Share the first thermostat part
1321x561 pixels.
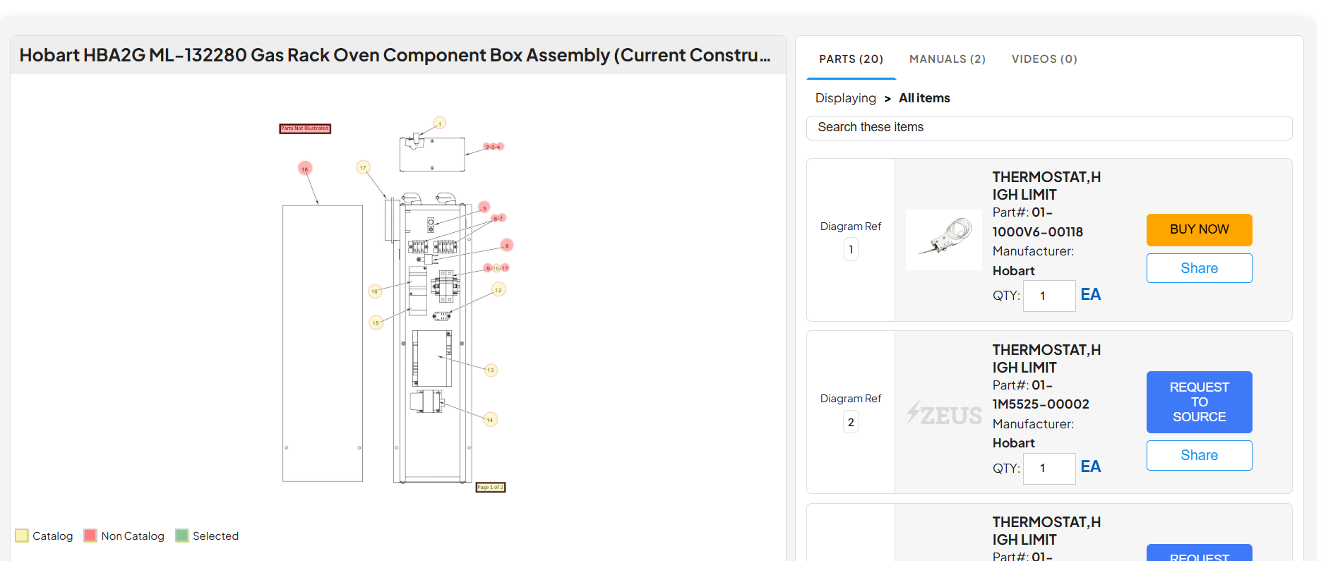1199,268
